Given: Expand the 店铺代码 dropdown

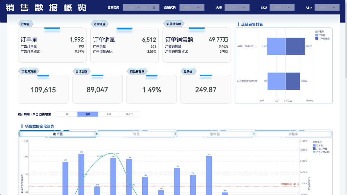Looking at the screenshot, I should click(x=192, y=8).
